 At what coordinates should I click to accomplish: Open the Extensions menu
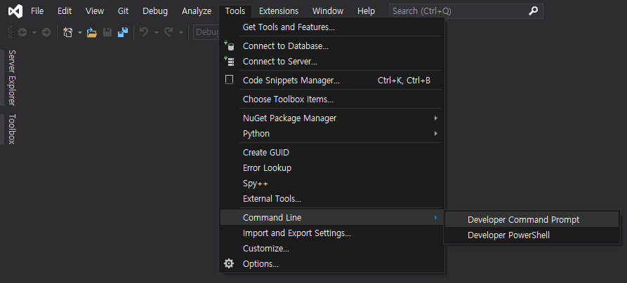(279, 11)
